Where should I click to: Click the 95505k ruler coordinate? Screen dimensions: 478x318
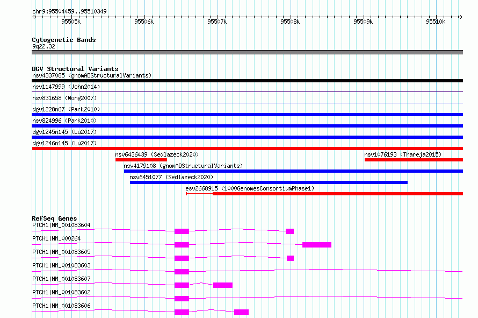point(71,22)
